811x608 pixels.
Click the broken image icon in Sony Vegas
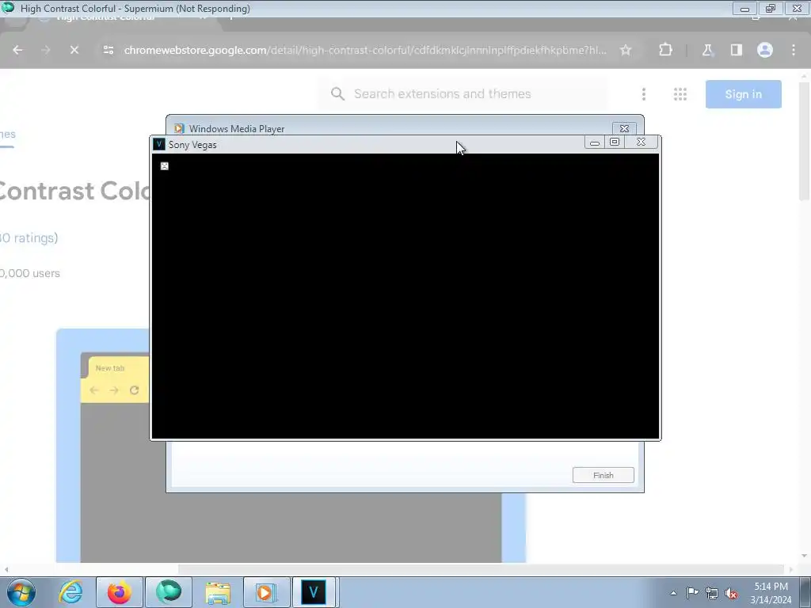(x=165, y=166)
